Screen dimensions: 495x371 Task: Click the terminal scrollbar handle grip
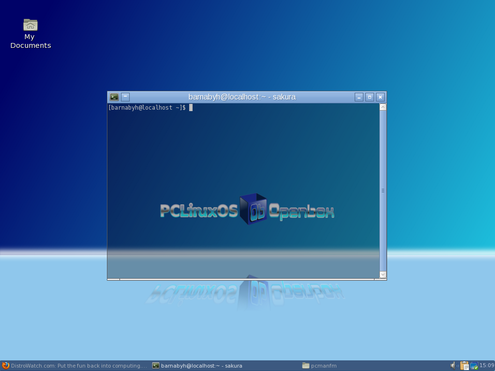tap(383, 190)
